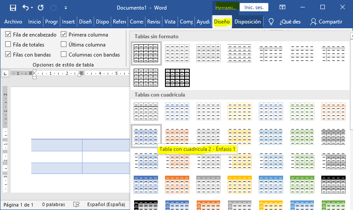Switch to the Disposición table tab

pos(247,22)
